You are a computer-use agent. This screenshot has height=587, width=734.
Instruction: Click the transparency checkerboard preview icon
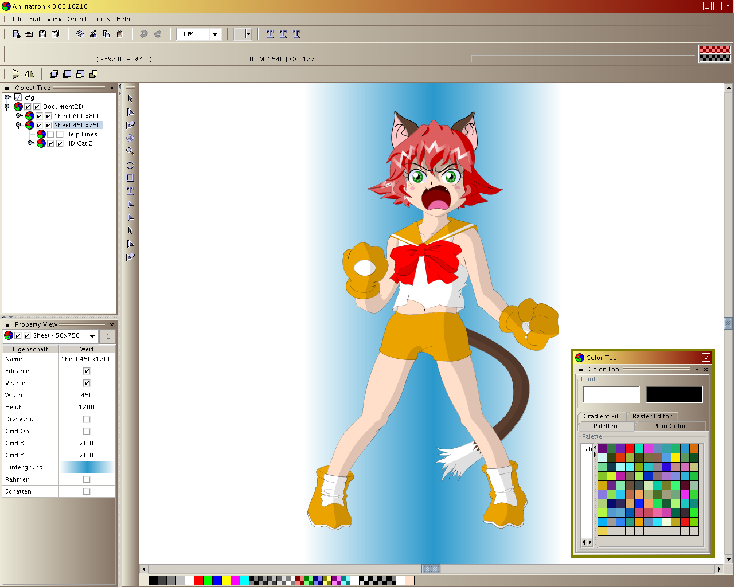pyautogui.click(x=715, y=54)
